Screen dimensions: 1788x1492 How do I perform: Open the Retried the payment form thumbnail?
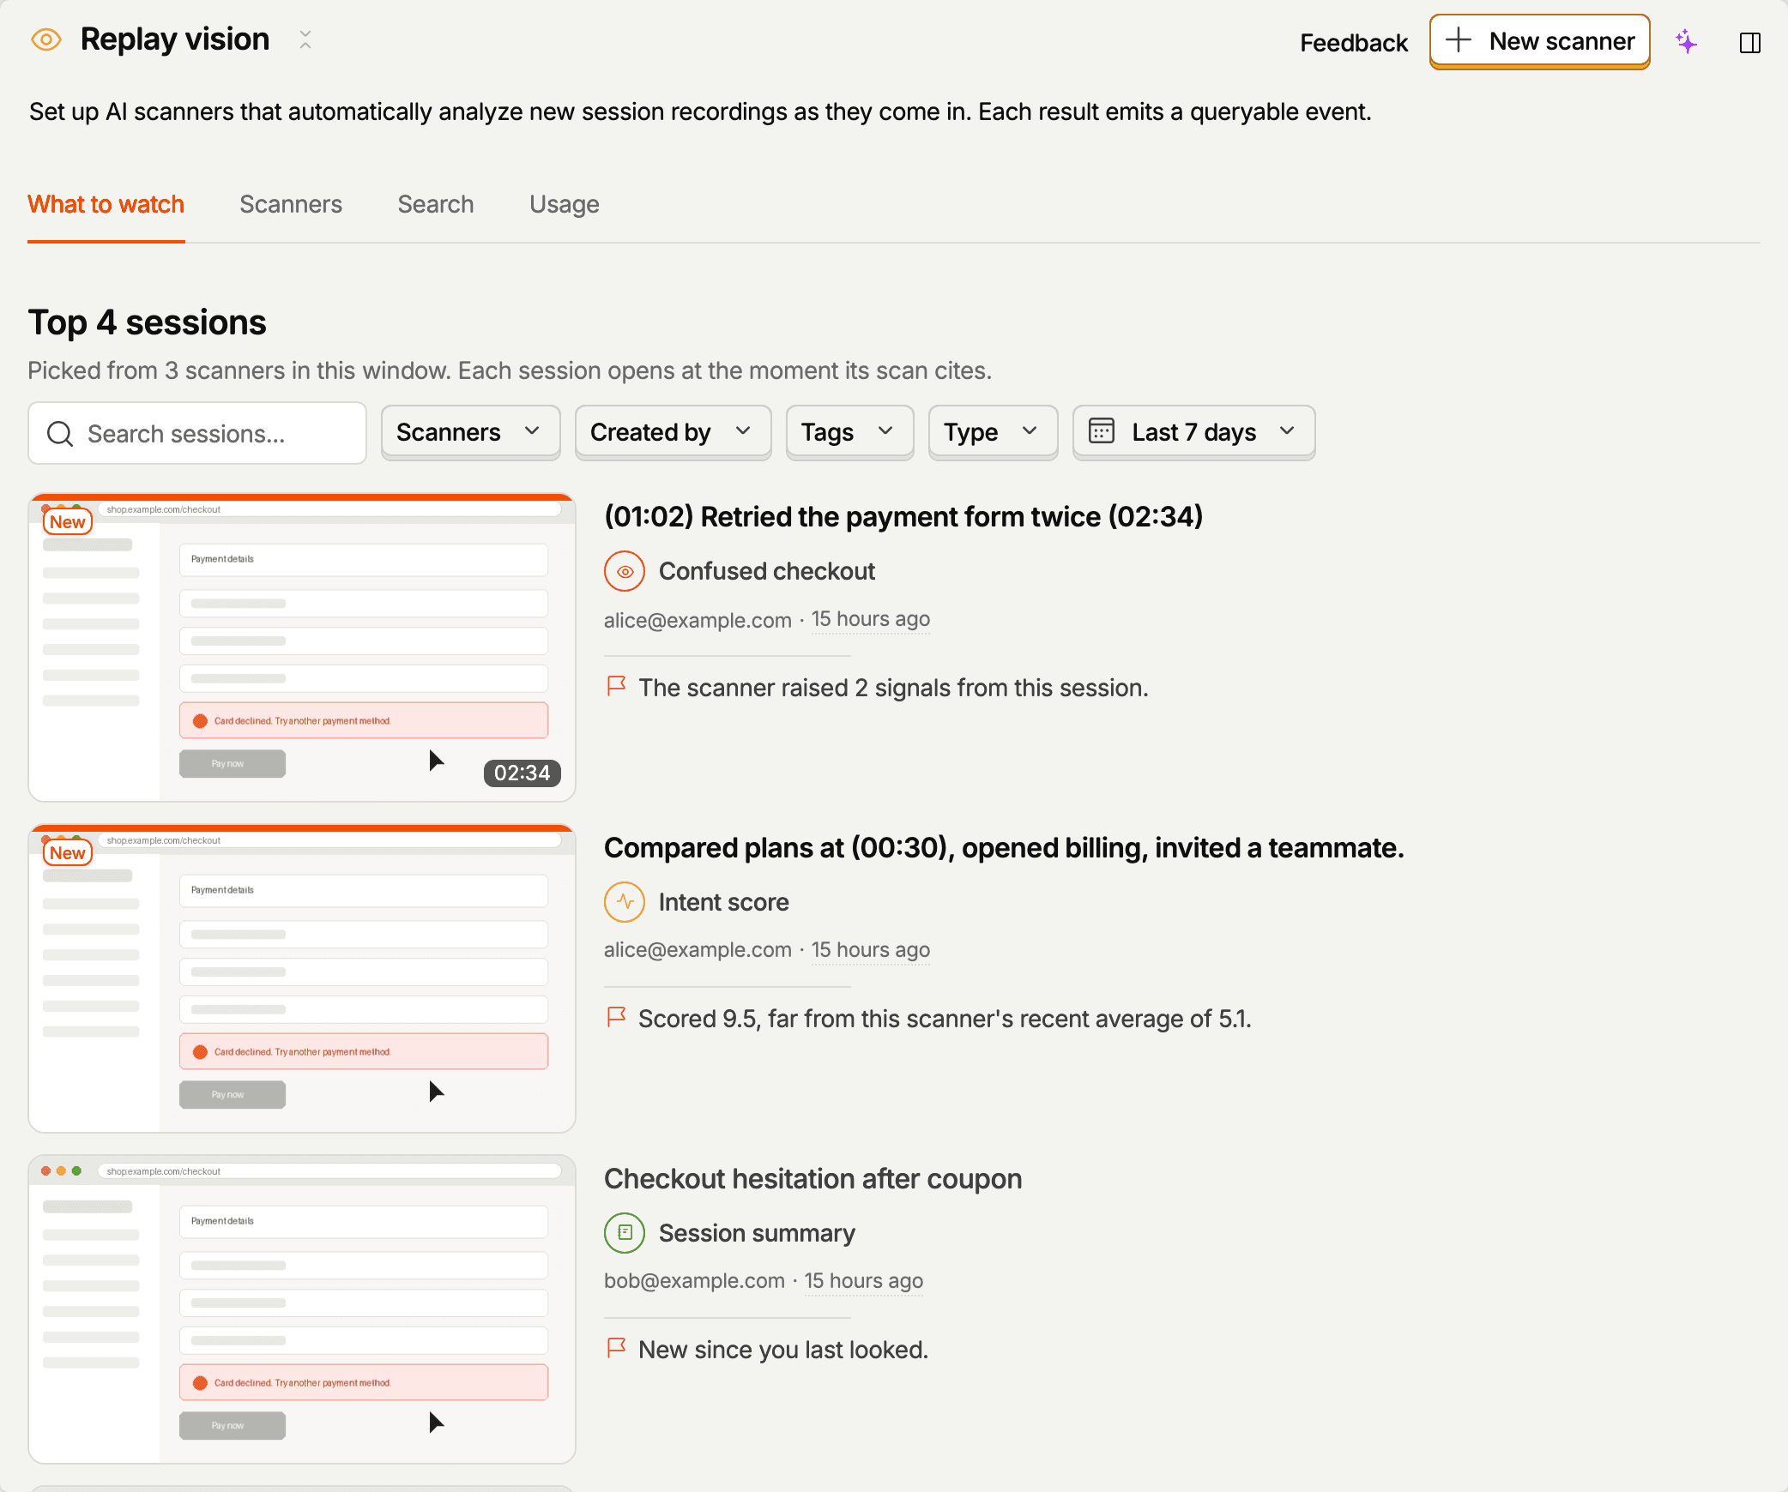[302, 648]
